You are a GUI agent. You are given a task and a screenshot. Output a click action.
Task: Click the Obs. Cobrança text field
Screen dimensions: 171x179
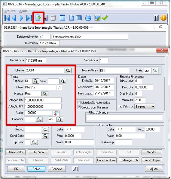[125, 117]
